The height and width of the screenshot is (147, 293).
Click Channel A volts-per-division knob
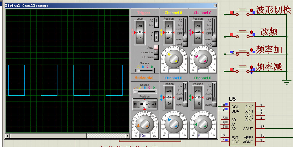click(x=174, y=59)
